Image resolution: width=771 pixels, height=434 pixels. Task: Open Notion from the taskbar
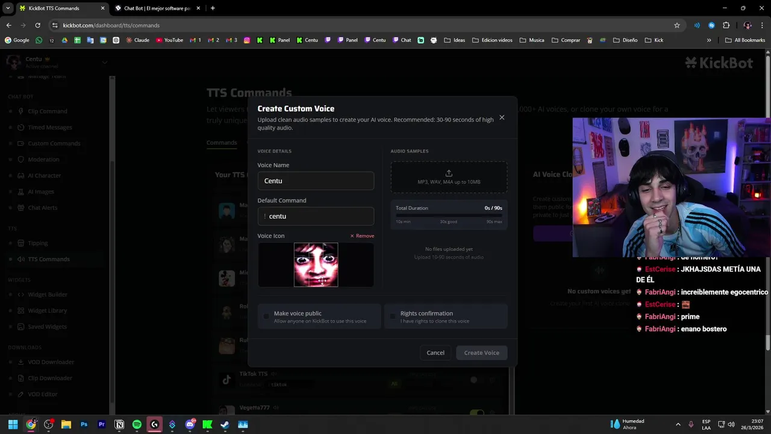[119, 424]
